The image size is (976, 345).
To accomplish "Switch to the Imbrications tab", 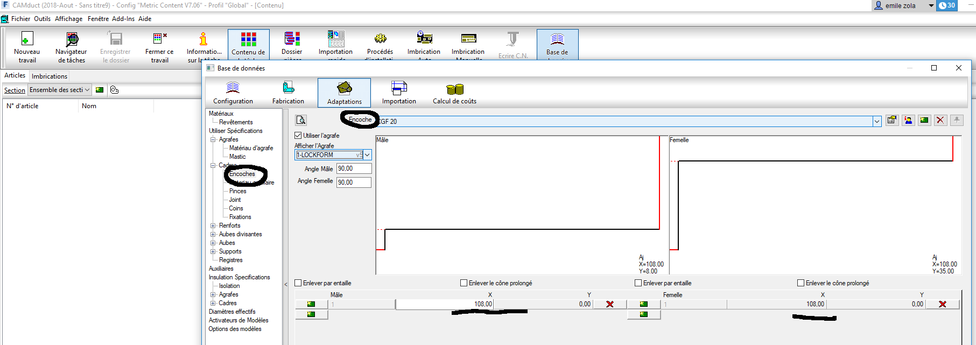I will tap(50, 76).
